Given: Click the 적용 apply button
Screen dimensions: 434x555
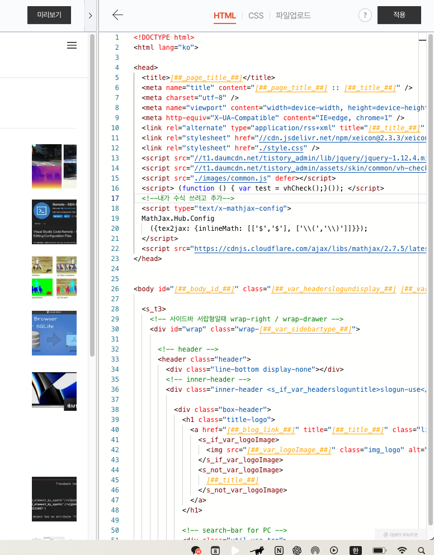Looking at the screenshot, I should coord(399,15).
